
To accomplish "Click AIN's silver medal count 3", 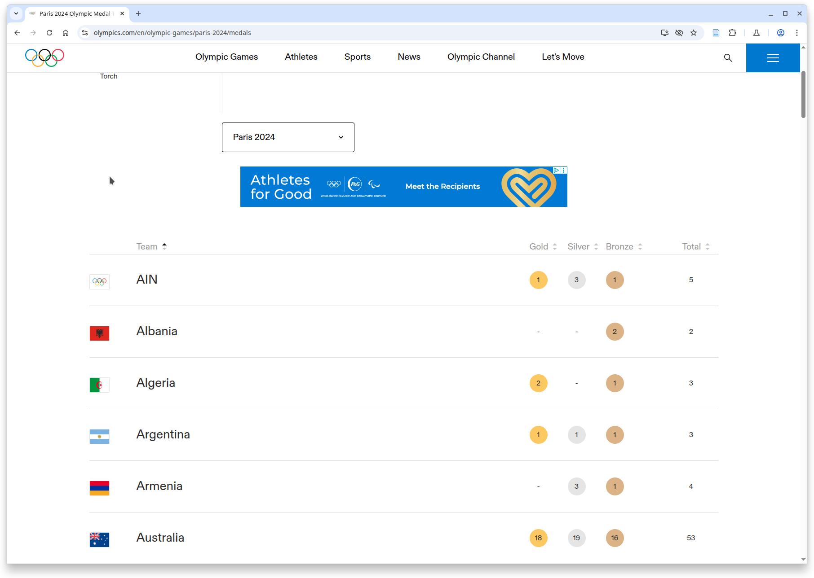I will 576,280.
